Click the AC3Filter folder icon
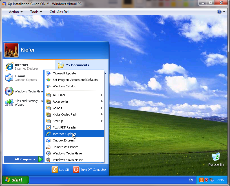230x186 pixels. pos(48,95)
